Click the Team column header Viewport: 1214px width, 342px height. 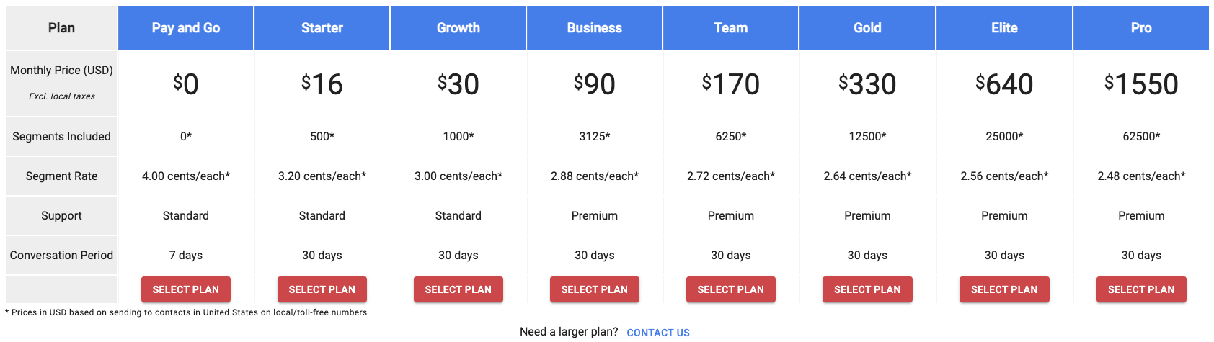[731, 28]
